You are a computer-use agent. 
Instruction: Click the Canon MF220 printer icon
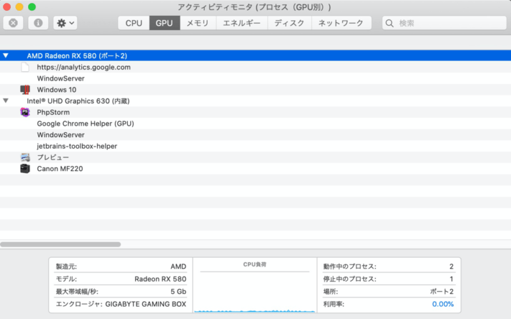click(x=25, y=168)
